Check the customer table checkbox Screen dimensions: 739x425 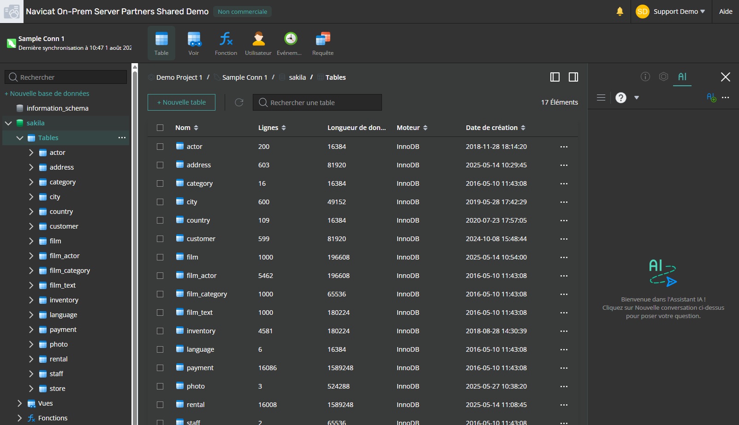[x=160, y=239]
